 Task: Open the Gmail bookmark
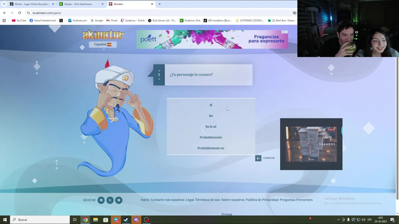pos(112,21)
